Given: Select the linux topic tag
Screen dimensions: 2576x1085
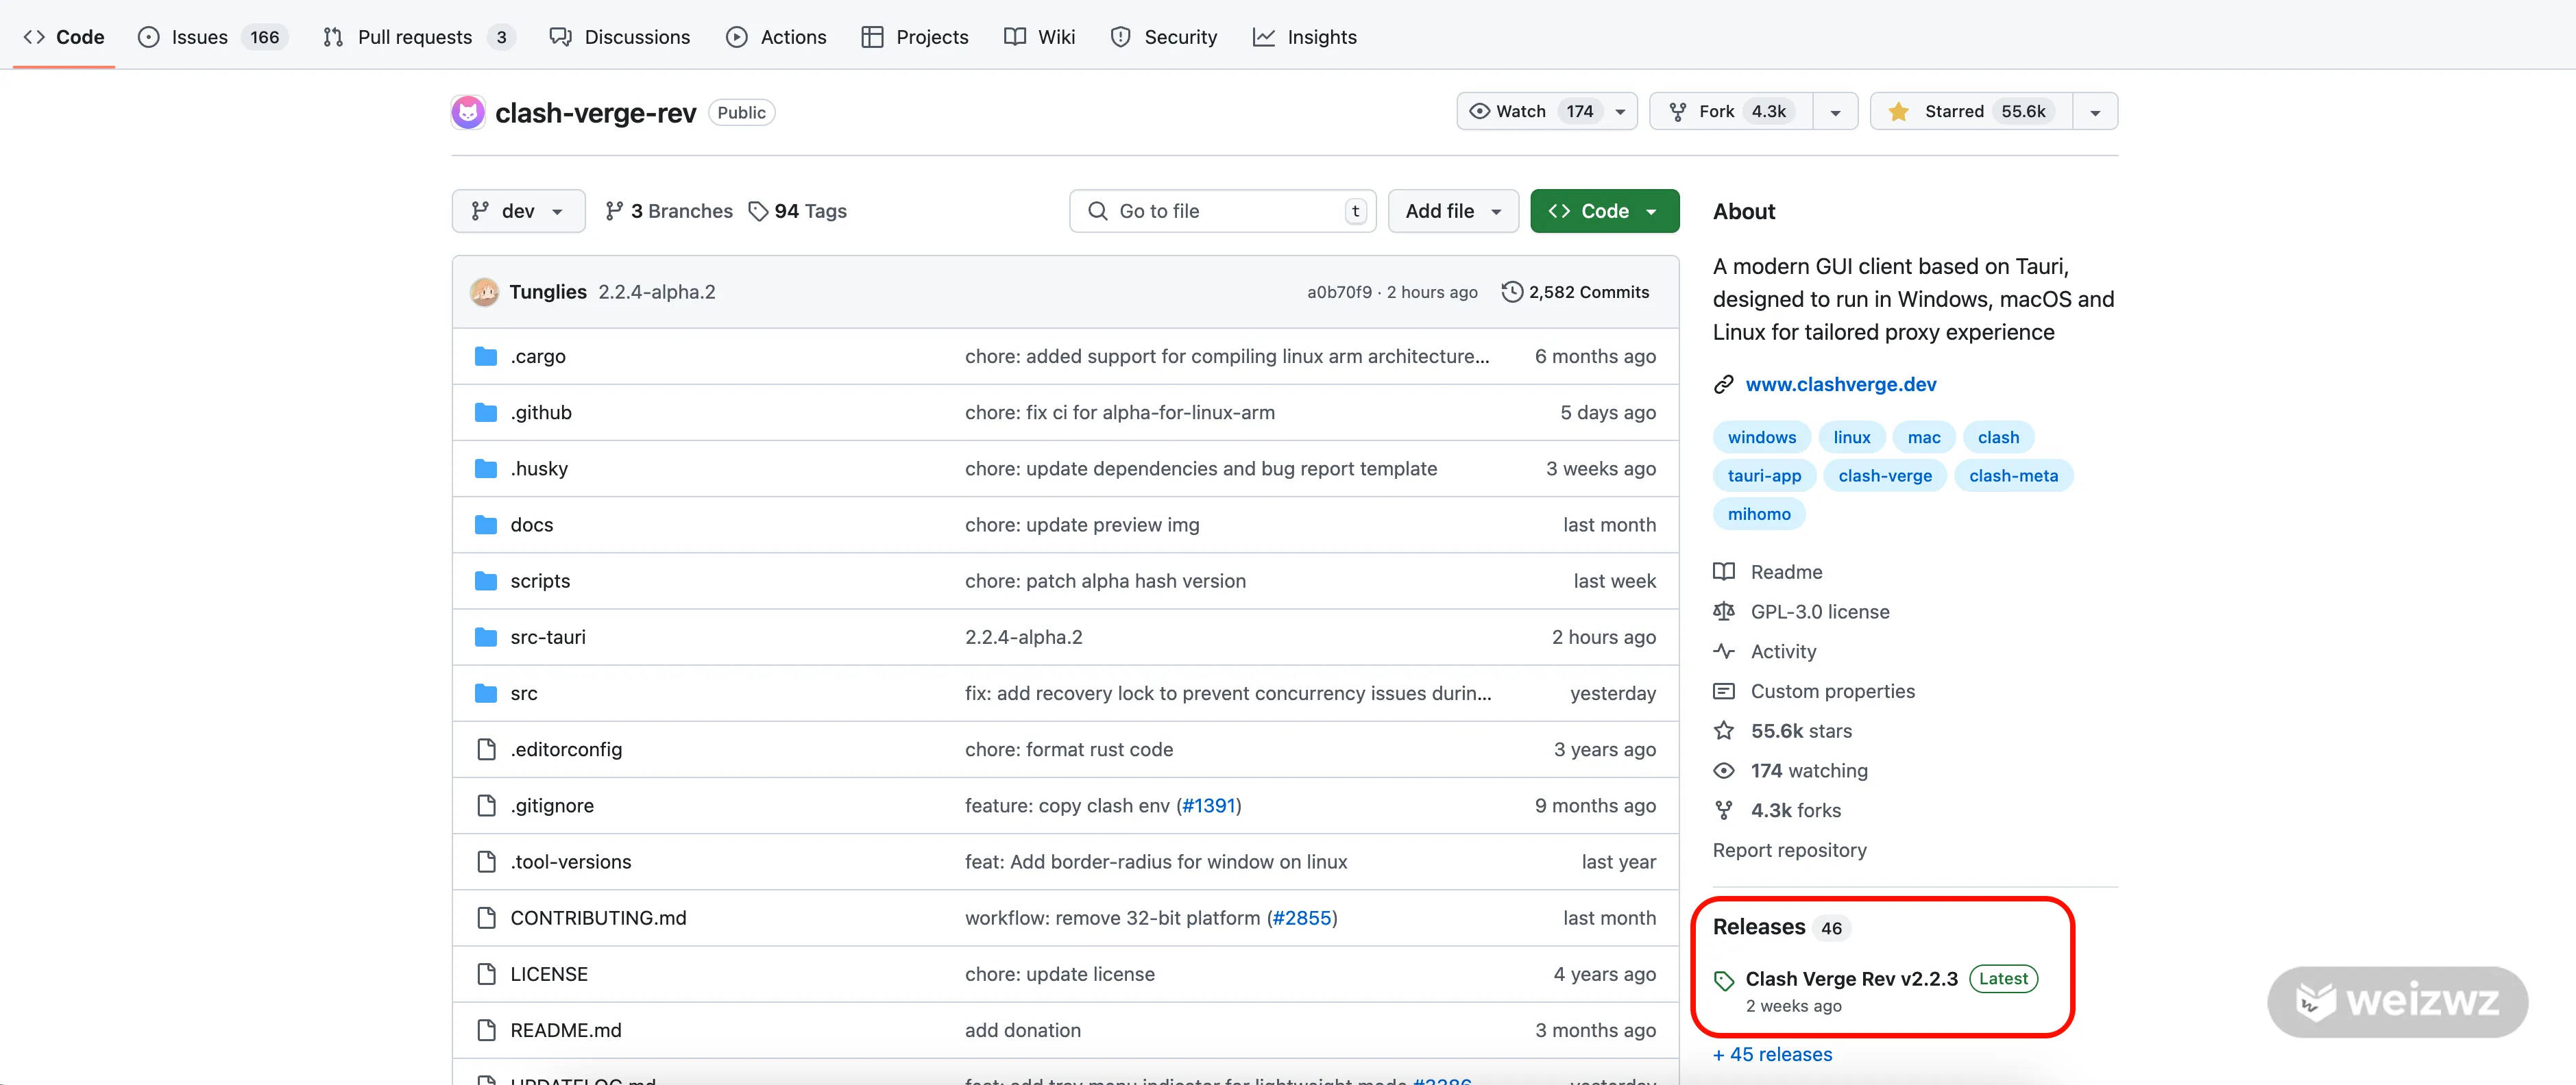Looking at the screenshot, I should click(x=1852, y=438).
